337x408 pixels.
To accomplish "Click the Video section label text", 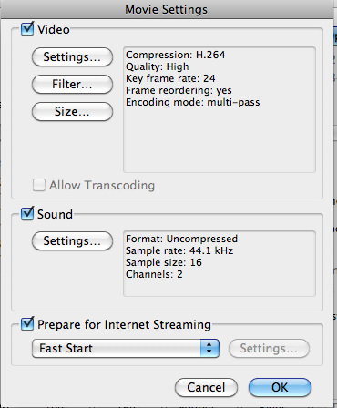I will click(x=54, y=30).
